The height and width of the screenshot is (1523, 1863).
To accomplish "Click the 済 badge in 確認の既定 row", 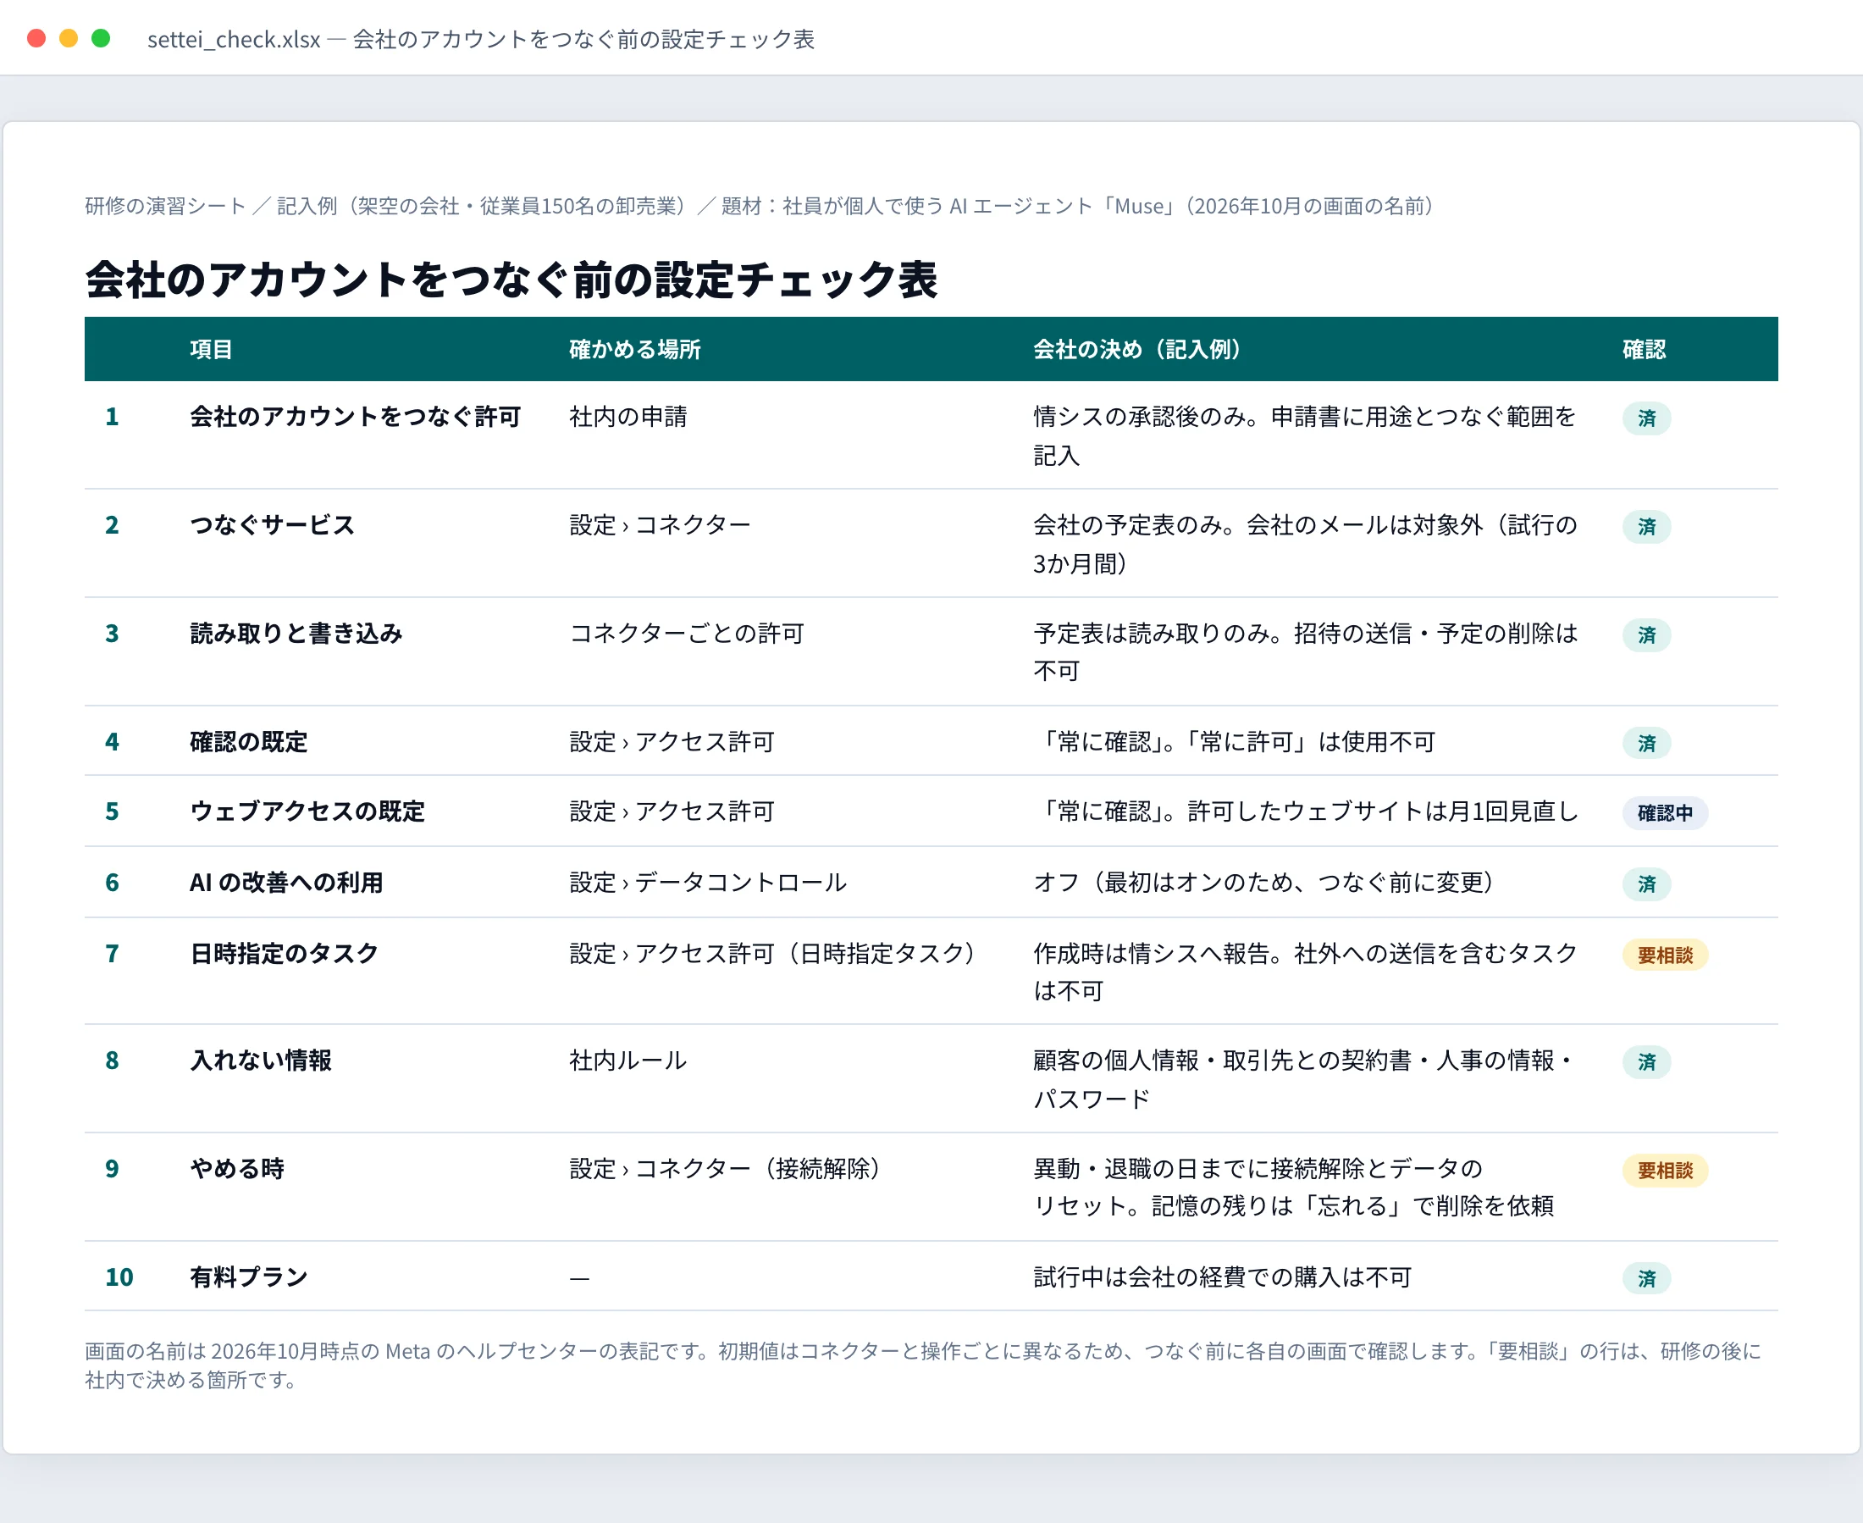I will coord(1646,744).
